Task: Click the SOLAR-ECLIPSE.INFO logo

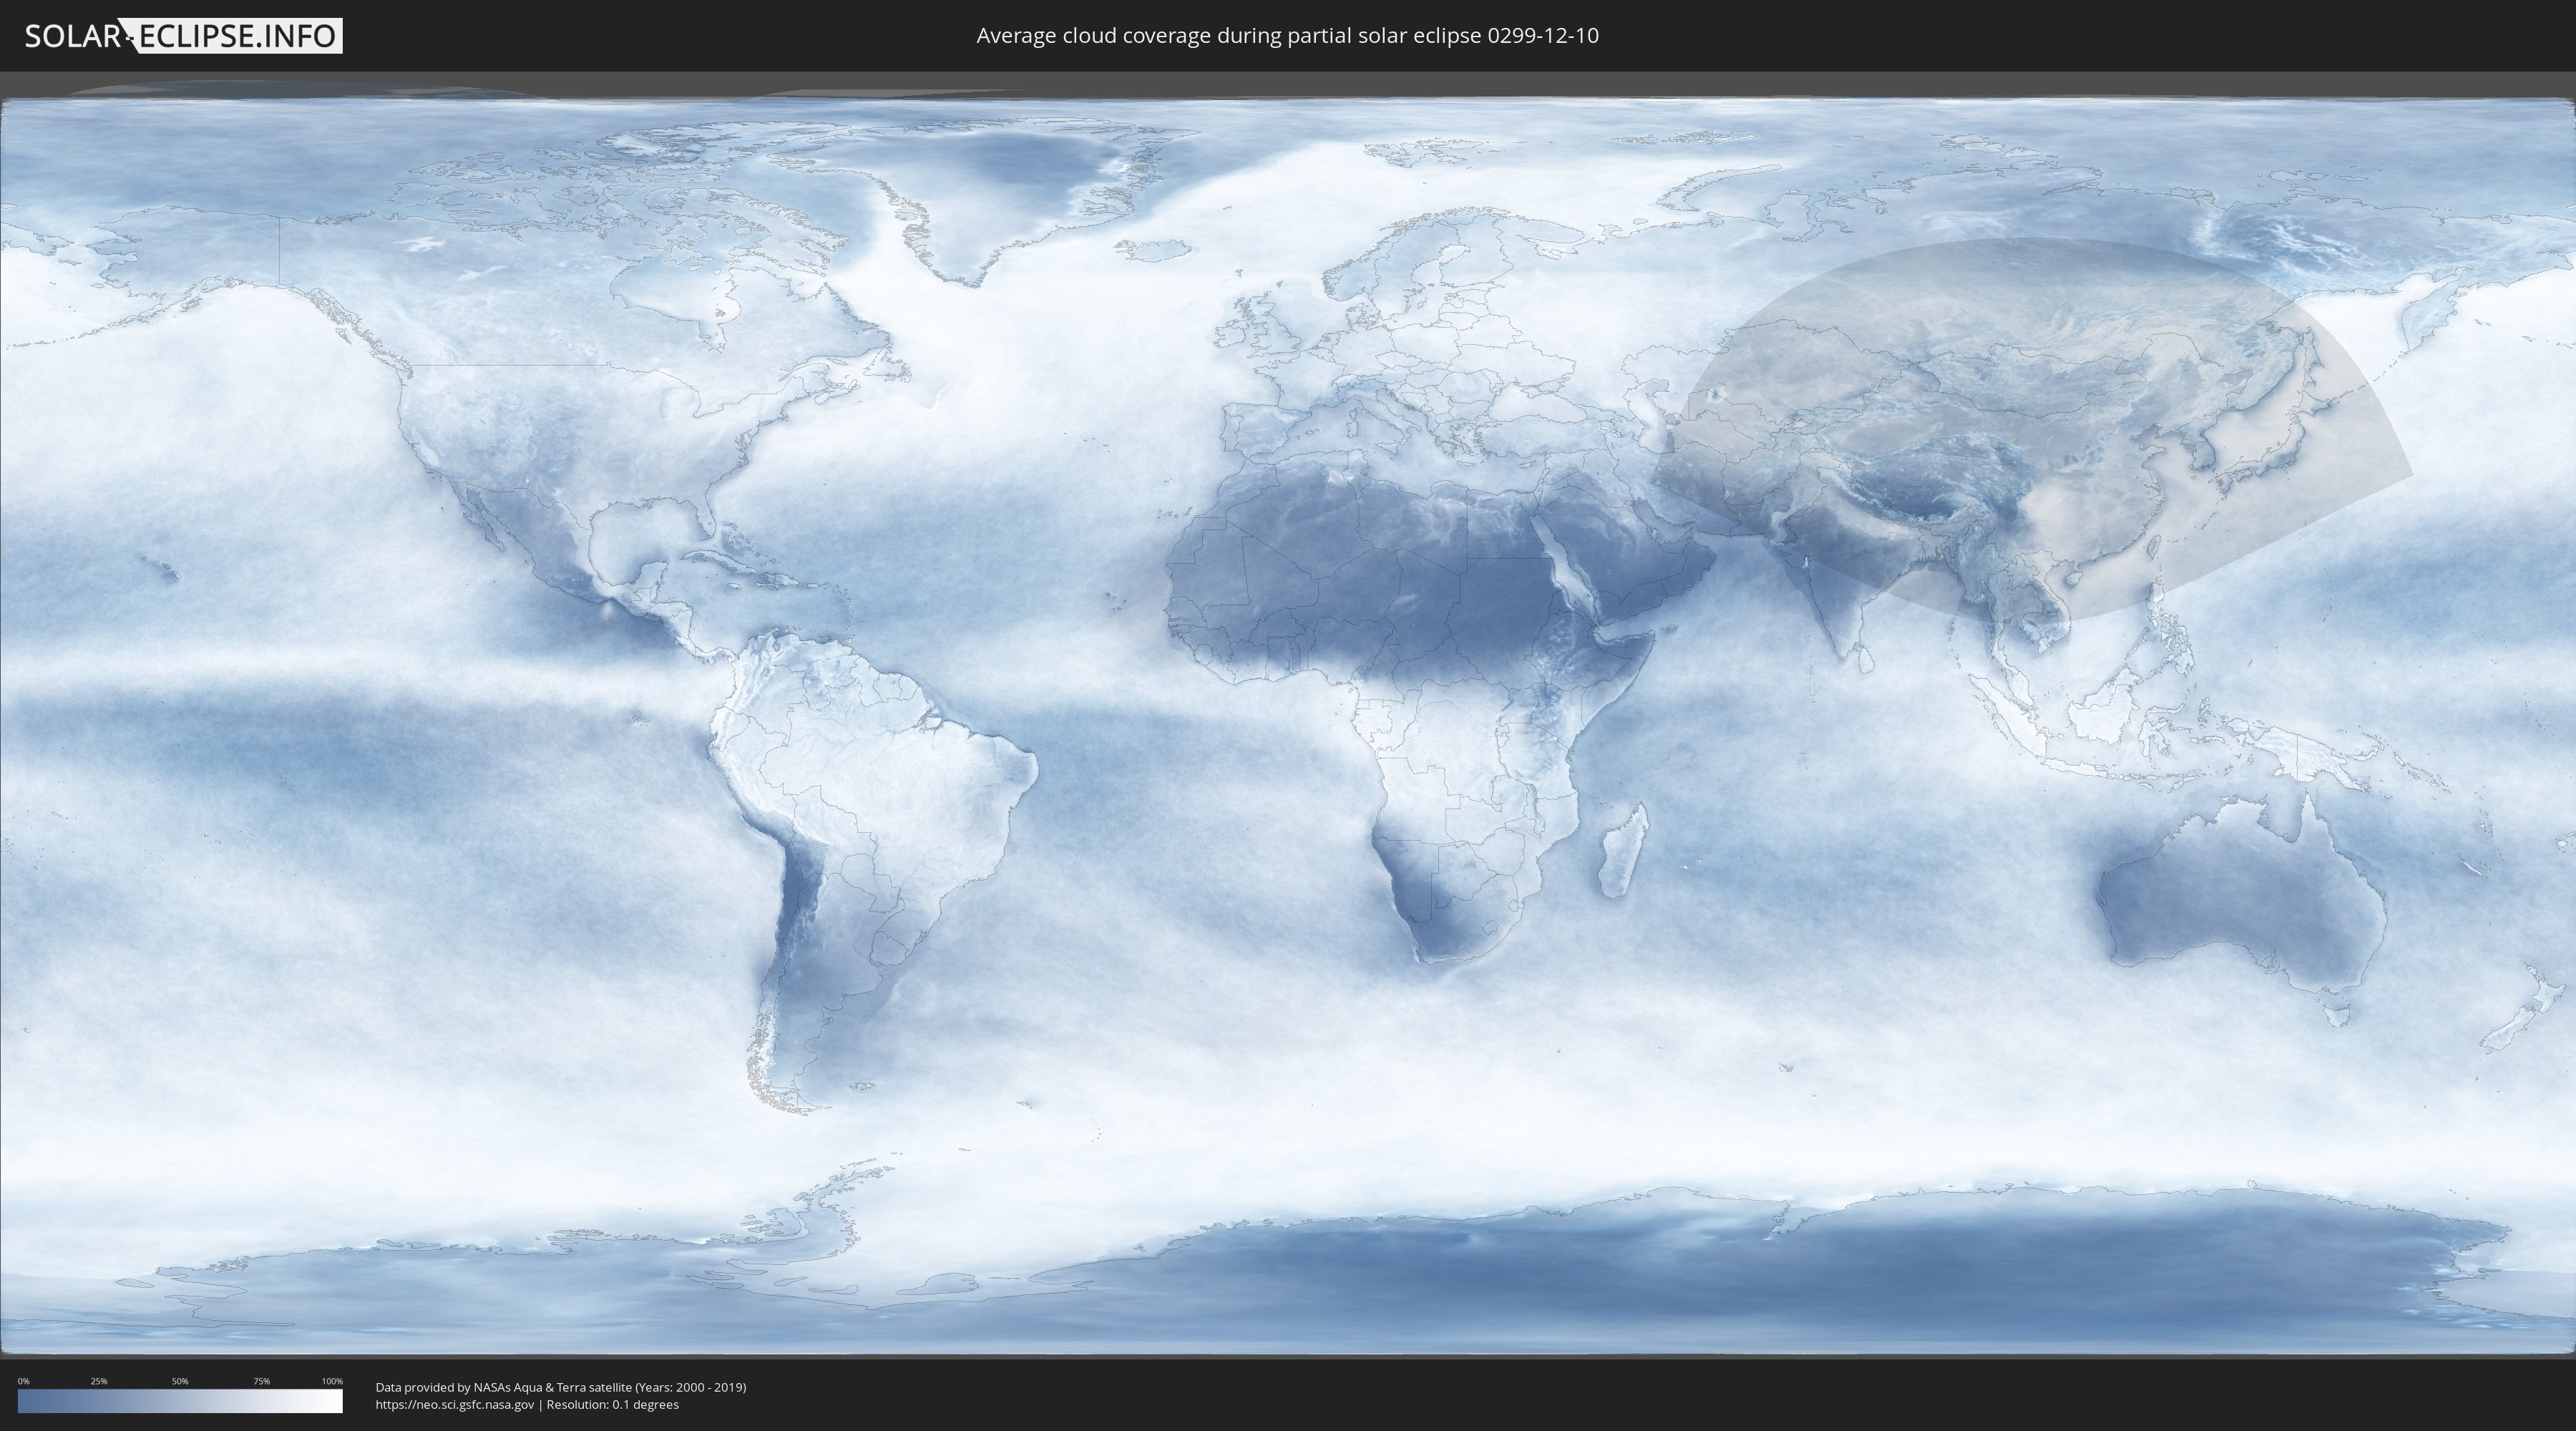Action: (183, 36)
